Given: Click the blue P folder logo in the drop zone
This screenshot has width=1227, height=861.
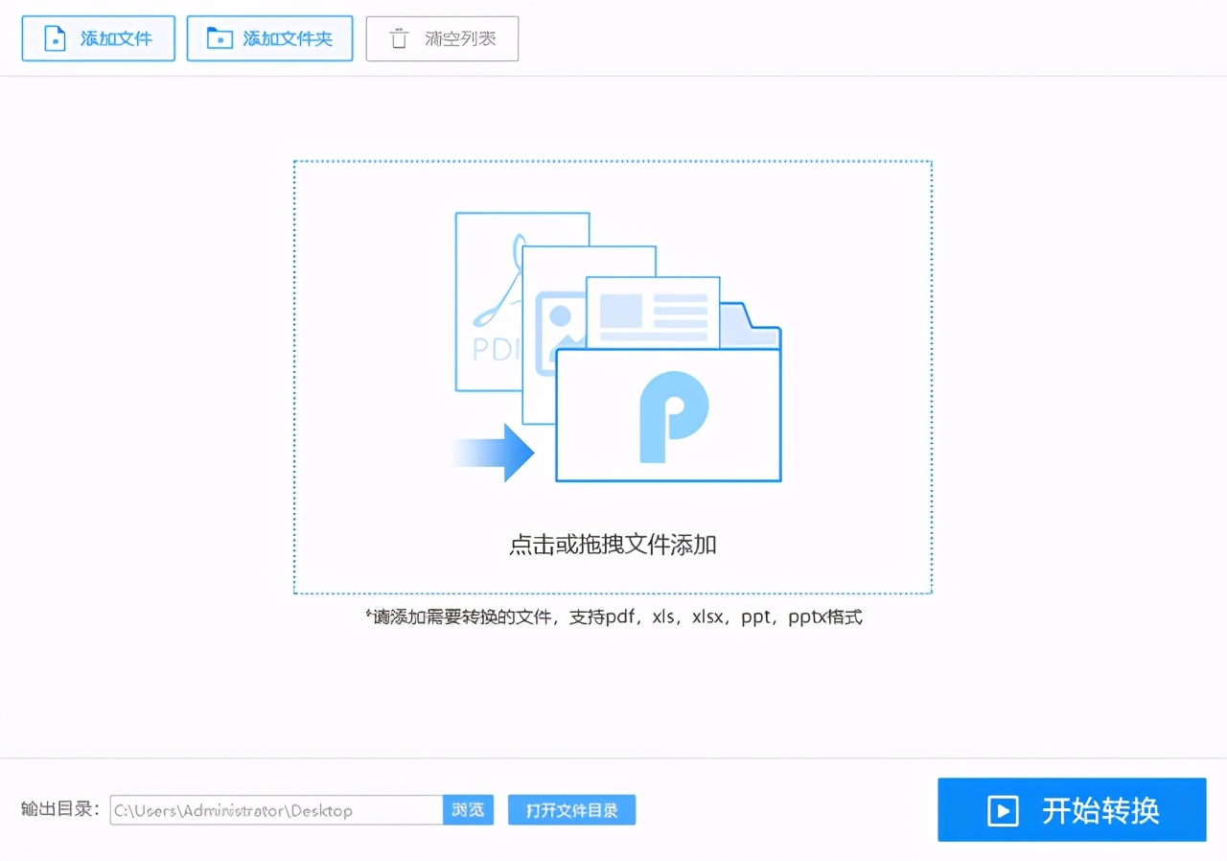Looking at the screenshot, I should coord(668,415).
